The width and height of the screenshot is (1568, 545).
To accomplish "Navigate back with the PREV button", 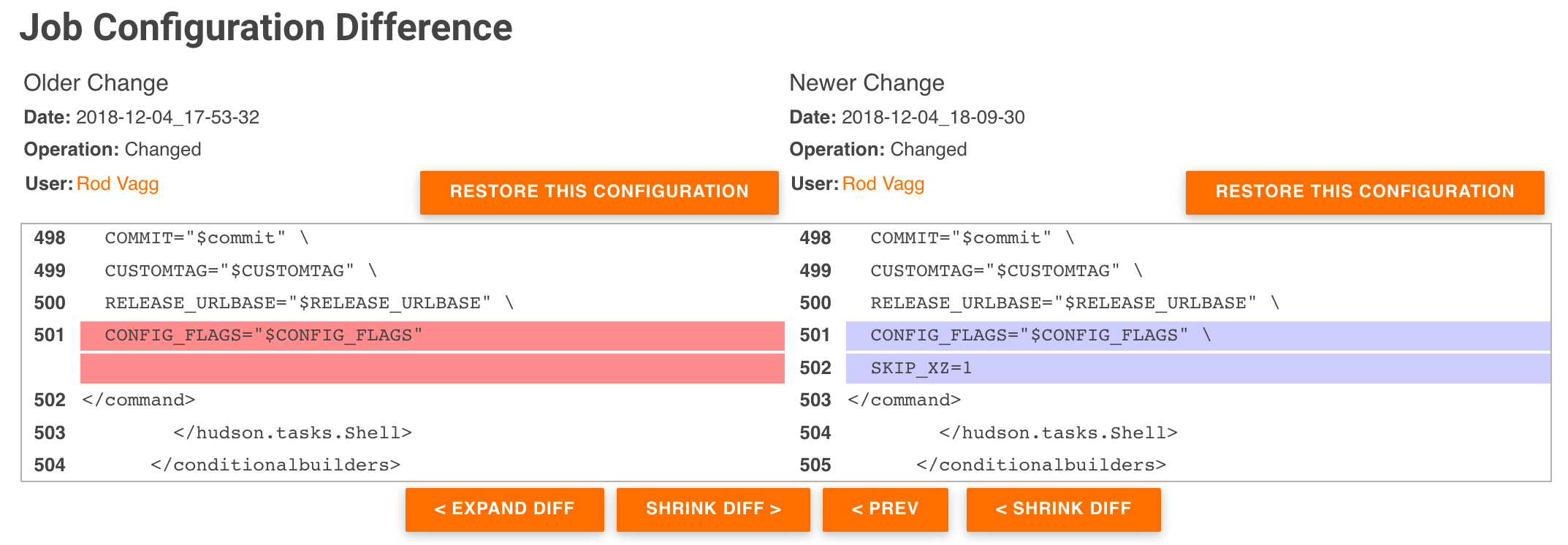I will tap(885, 509).
